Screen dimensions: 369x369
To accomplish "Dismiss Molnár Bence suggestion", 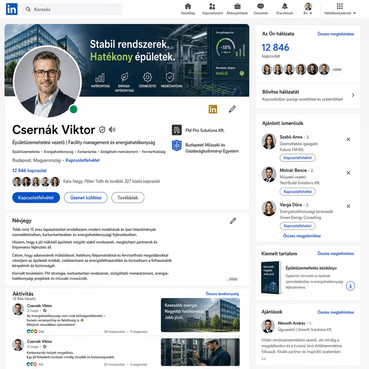I will 349,173.
